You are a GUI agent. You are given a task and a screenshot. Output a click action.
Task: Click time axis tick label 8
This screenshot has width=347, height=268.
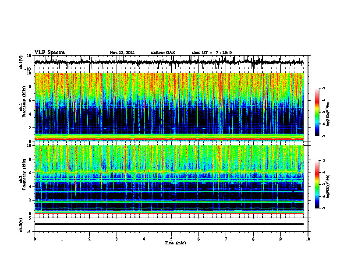[253, 239]
